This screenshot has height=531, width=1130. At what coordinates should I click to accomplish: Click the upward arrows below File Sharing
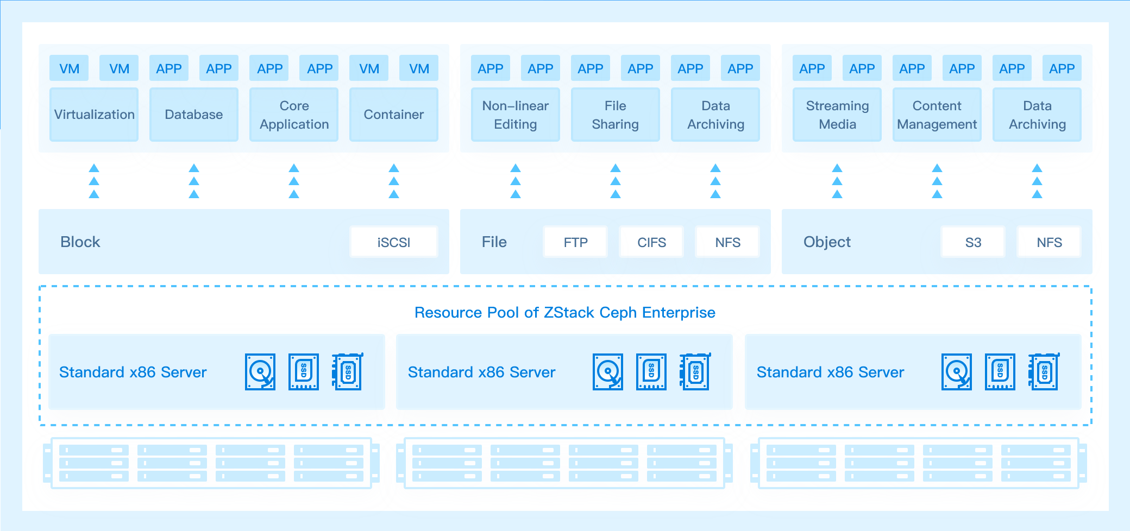(616, 181)
